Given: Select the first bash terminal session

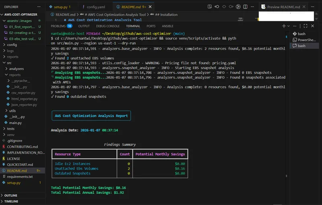Looking at the screenshot, I should 304,34.
